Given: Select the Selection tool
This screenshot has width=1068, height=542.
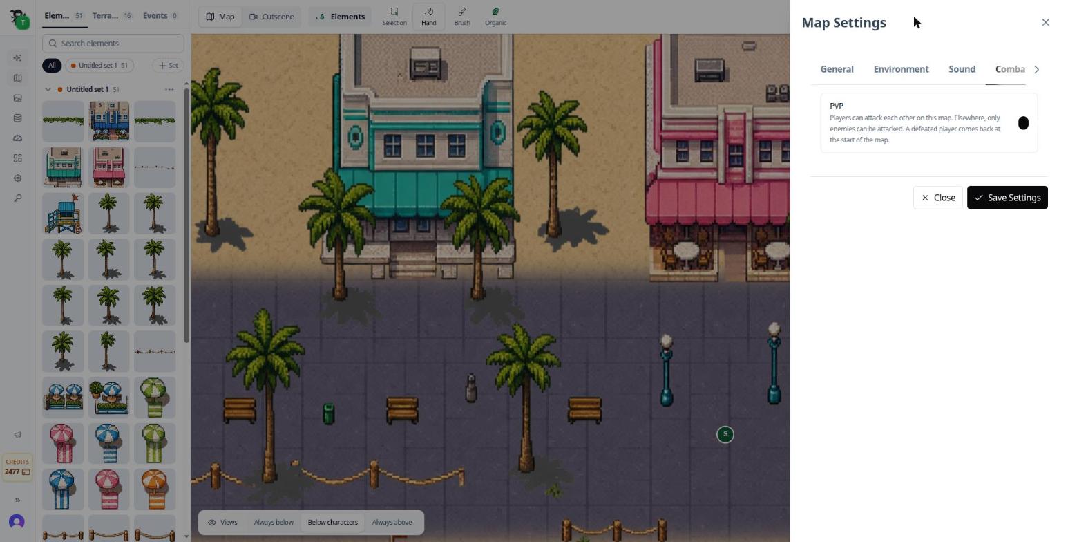Looking at the screenshot, I should [394, 17].
